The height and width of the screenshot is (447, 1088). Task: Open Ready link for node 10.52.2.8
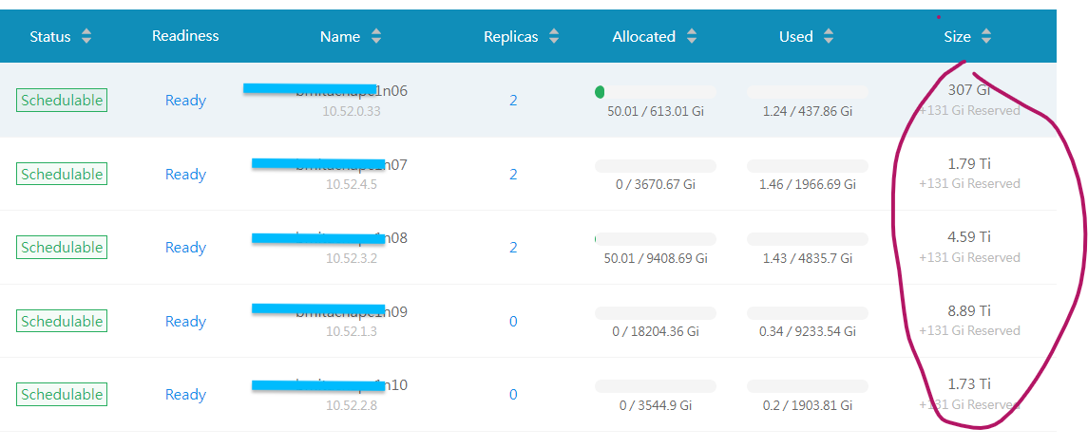click(185, 395)
